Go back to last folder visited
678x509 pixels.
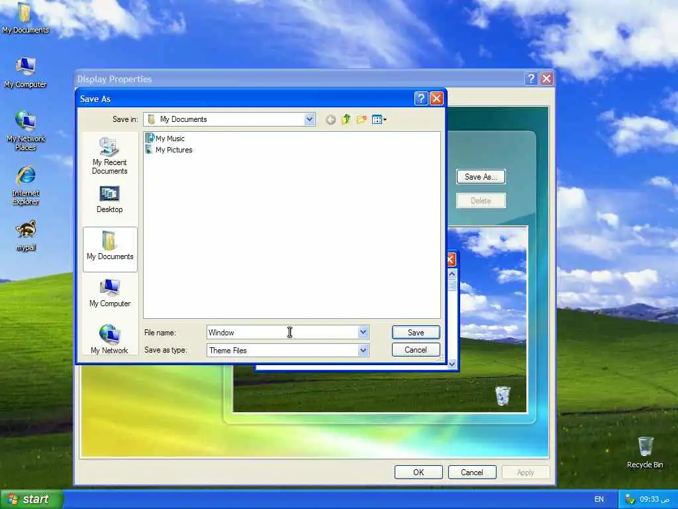331,119
